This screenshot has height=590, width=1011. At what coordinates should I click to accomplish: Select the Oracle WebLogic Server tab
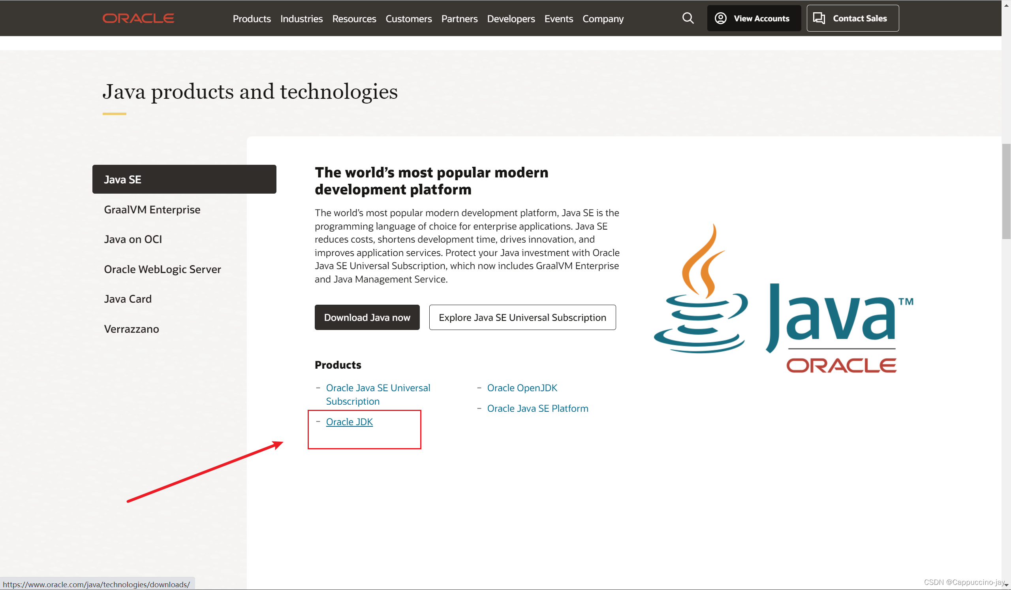162,269
